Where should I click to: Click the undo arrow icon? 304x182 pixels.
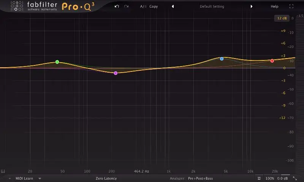click(x=117, y=6)
